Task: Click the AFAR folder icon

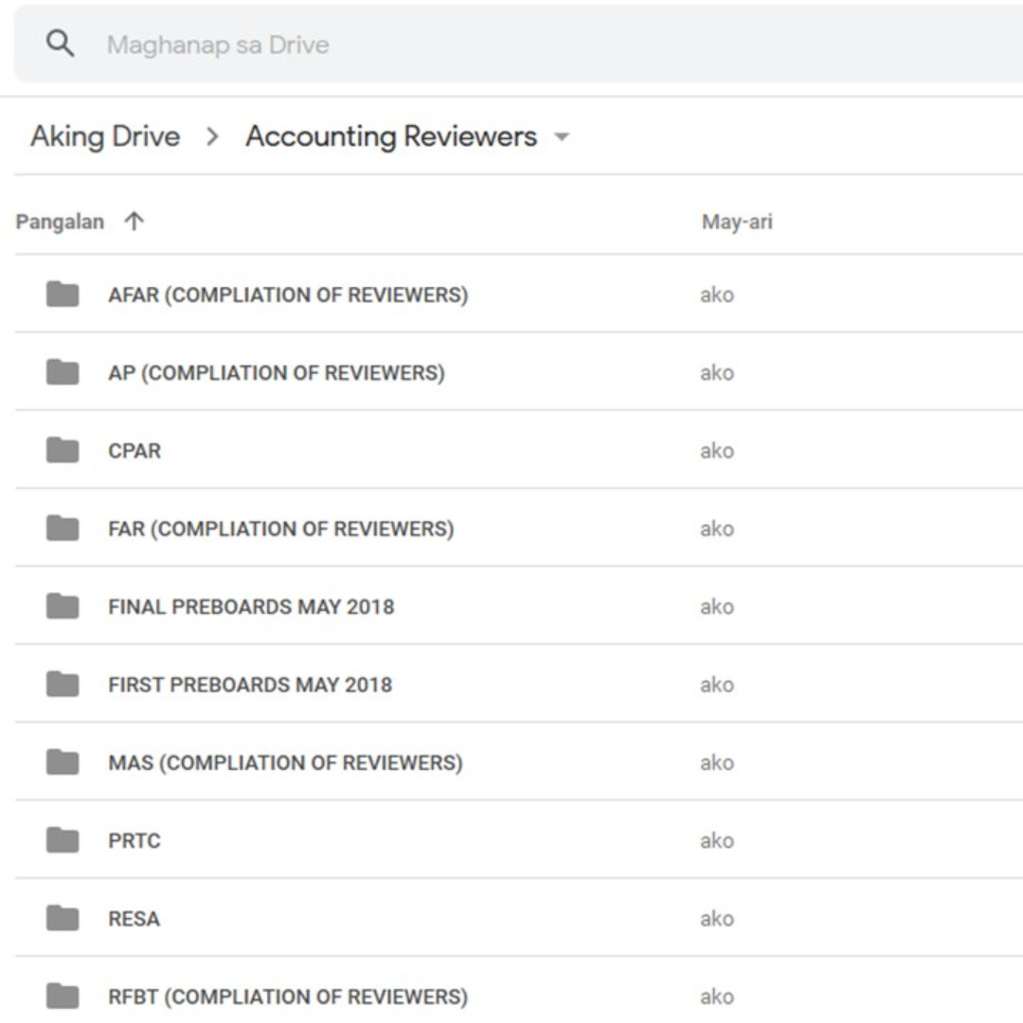Action: point(63,295)
